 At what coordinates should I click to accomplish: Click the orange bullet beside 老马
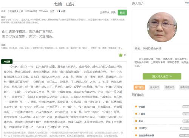click(x=136, y=121)
